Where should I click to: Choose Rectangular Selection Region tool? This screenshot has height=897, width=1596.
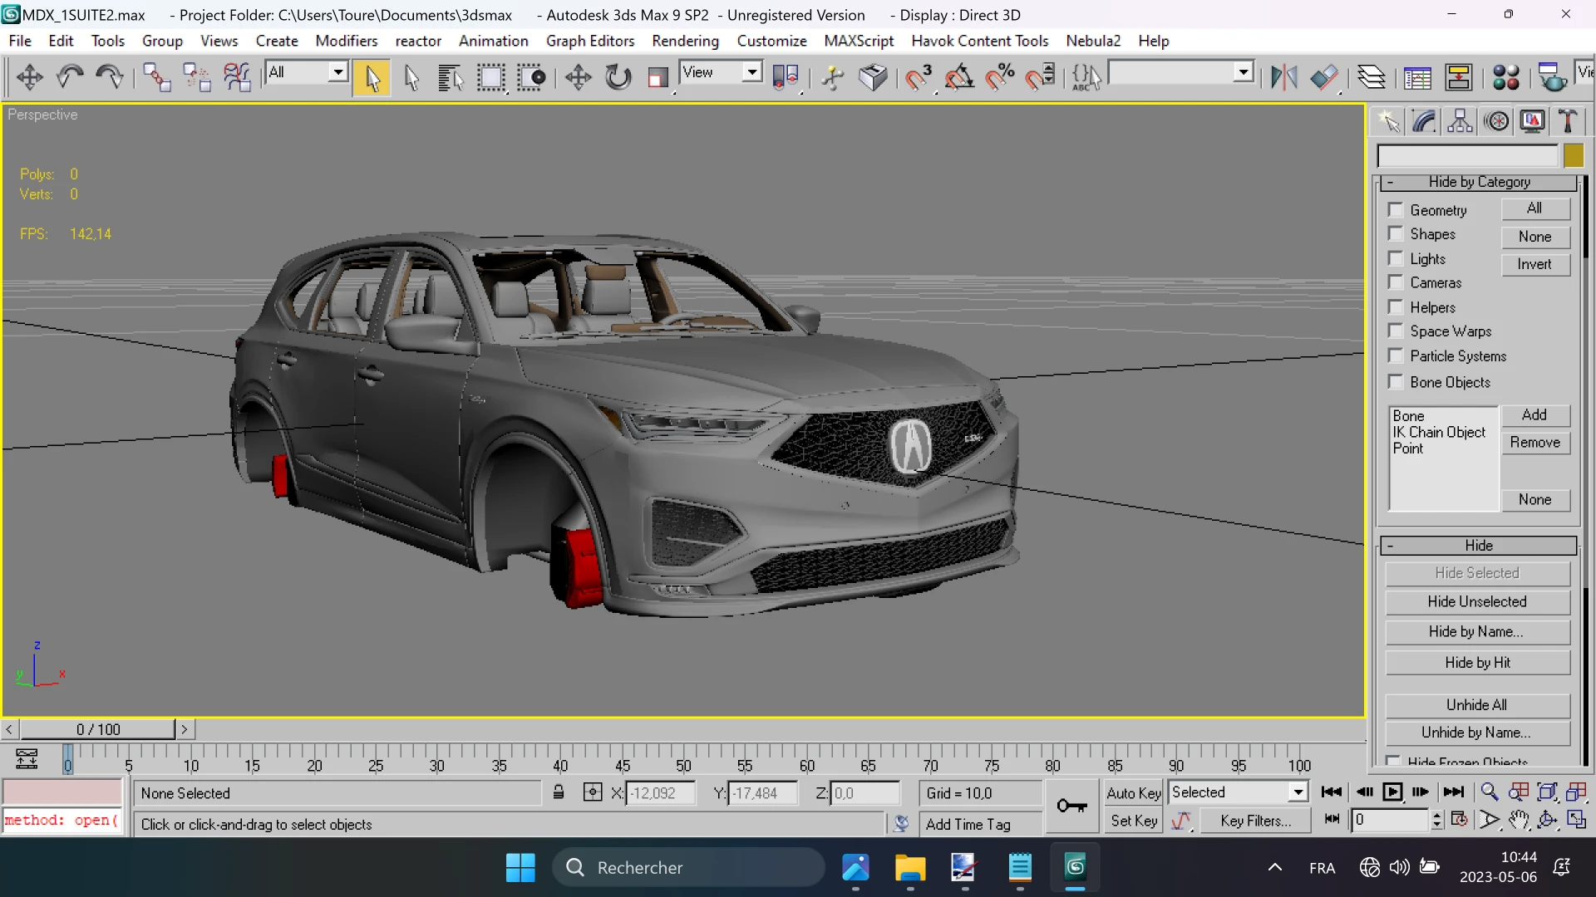(x=491, y=77)
